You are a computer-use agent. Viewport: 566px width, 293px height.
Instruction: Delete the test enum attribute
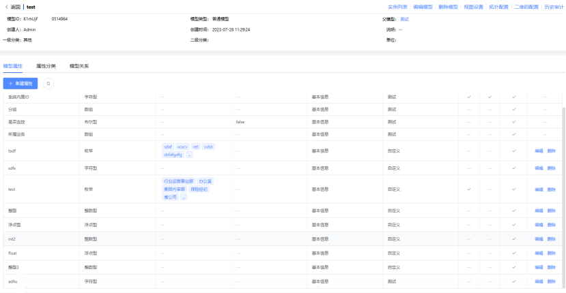click(551, 189)
